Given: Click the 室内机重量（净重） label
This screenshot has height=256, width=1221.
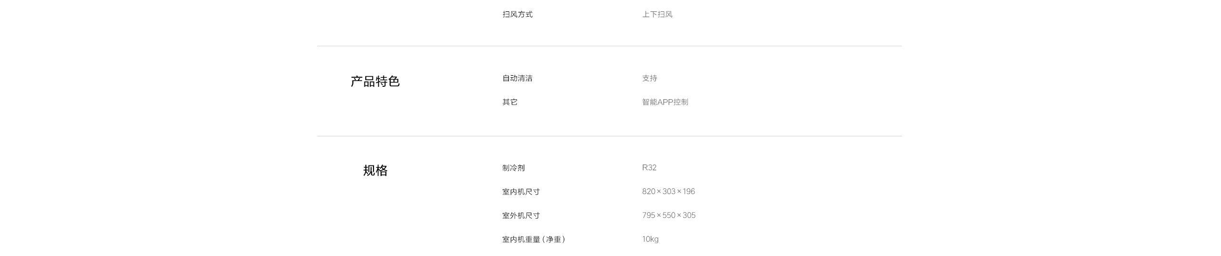Looking at the screenshot, I should (x=533, y=239).
